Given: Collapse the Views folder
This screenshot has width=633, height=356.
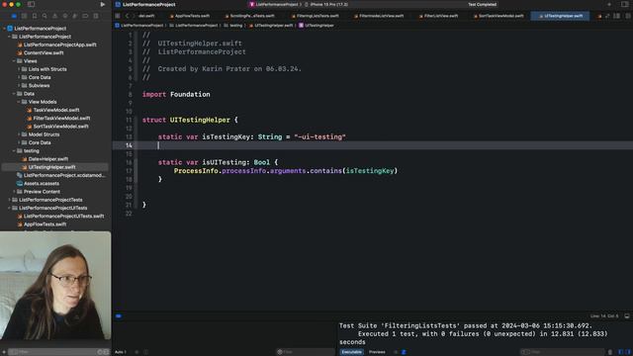Looking at the screenshot, I should pos(14,61).
